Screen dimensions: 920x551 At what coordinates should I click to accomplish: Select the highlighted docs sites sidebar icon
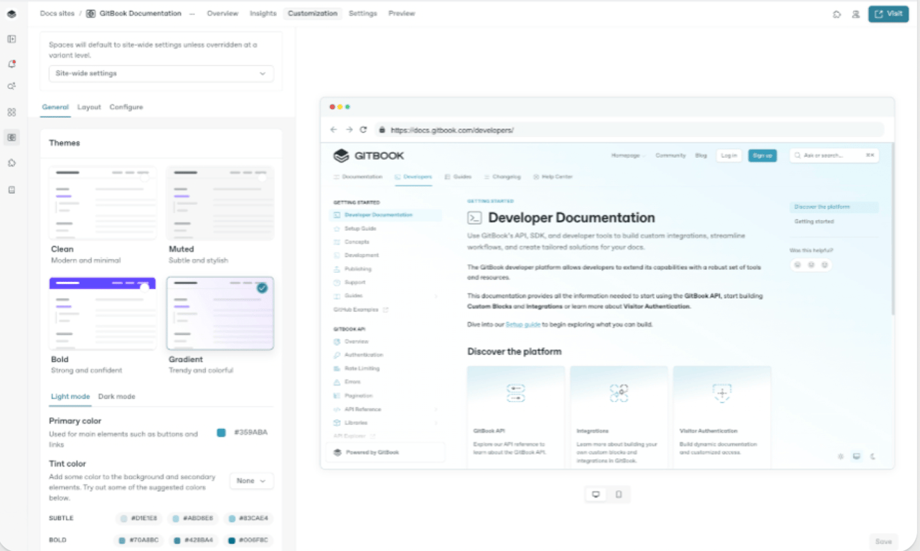point(11,137)
